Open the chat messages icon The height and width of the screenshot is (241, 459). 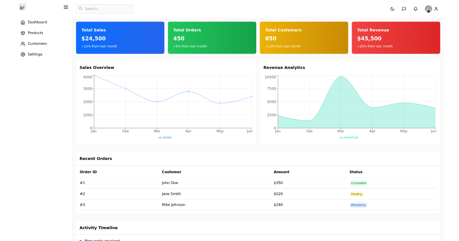404,9
